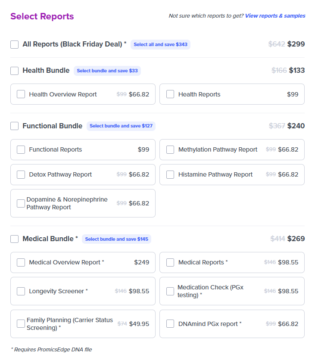Select the Detox Pathway Report
Screen dimensions: 318x357
coord(21,174)
